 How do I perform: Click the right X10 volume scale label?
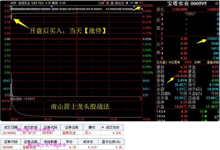pos(145,95)
